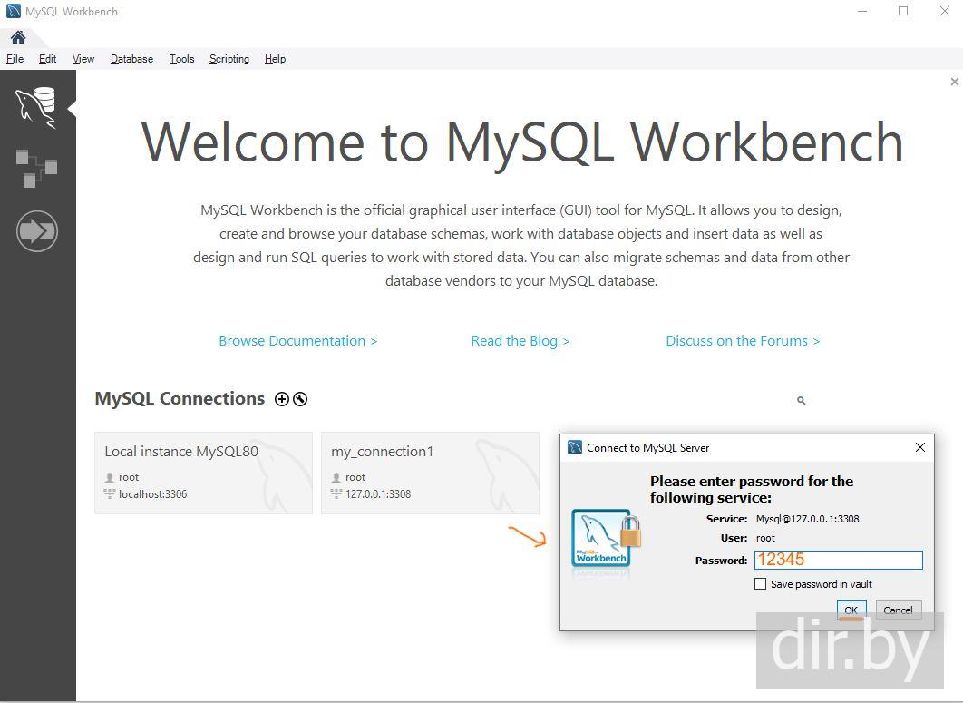The height and width of the screenshot is (703, 963).
Task: Click root user on Local instance tile
Action: click(129, 477)
